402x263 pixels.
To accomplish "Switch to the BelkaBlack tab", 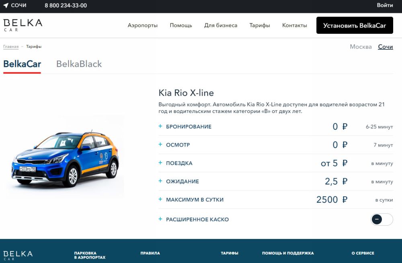I will 79,64.
